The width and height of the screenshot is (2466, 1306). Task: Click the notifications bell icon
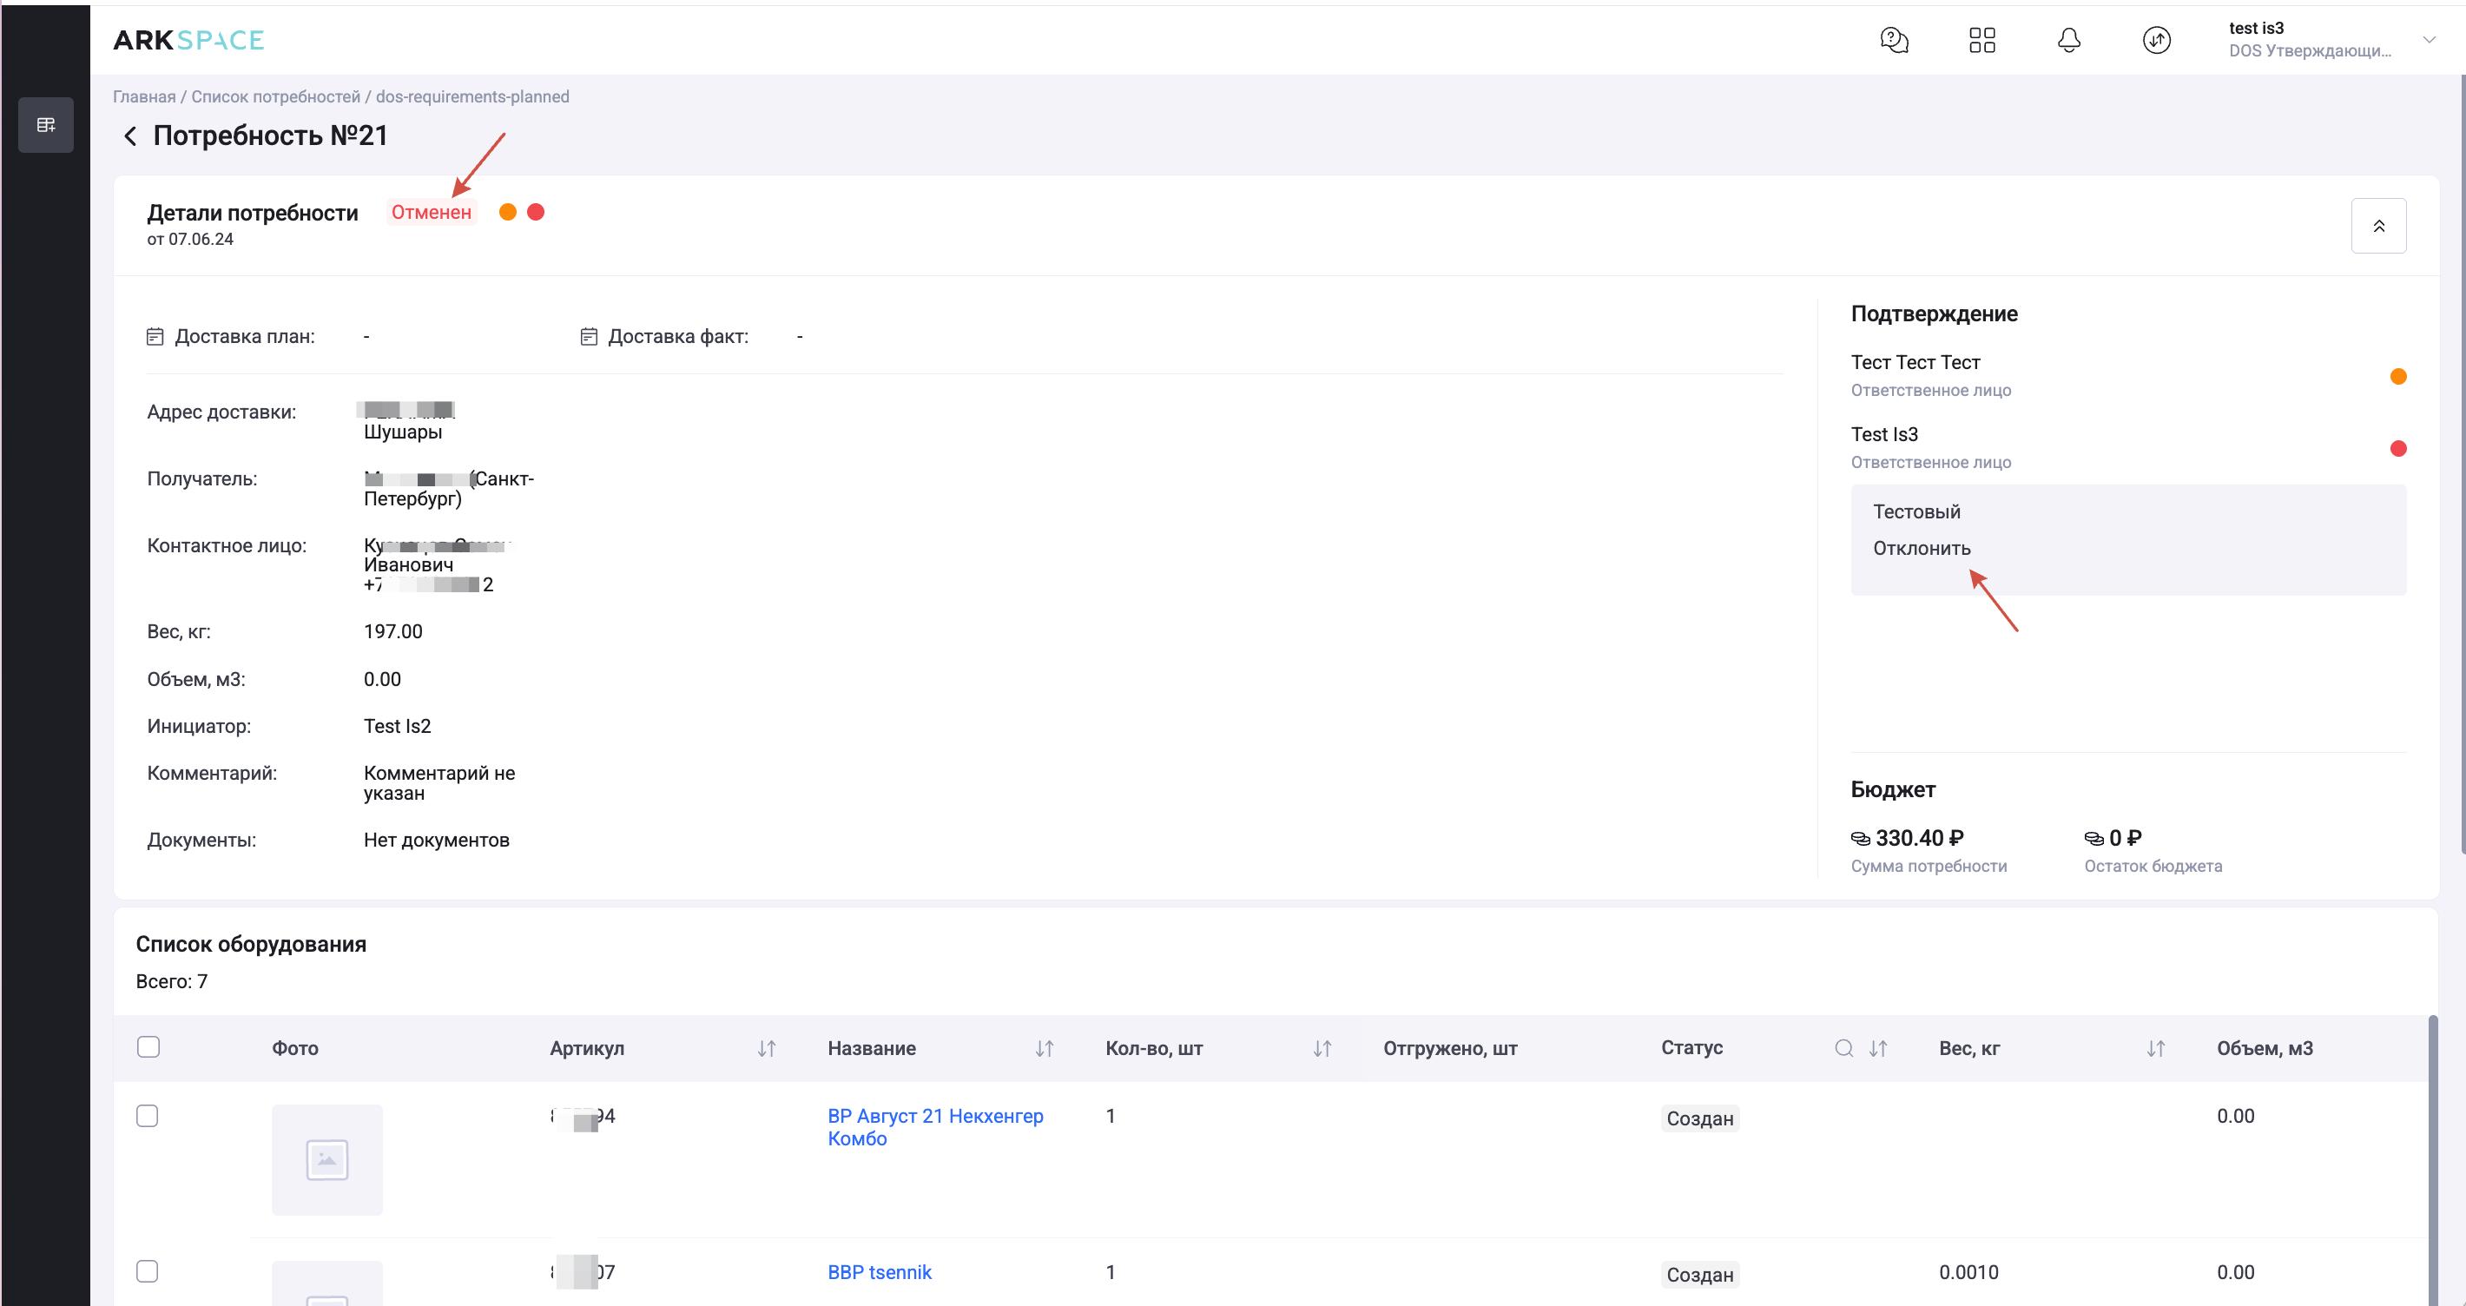2068,40
